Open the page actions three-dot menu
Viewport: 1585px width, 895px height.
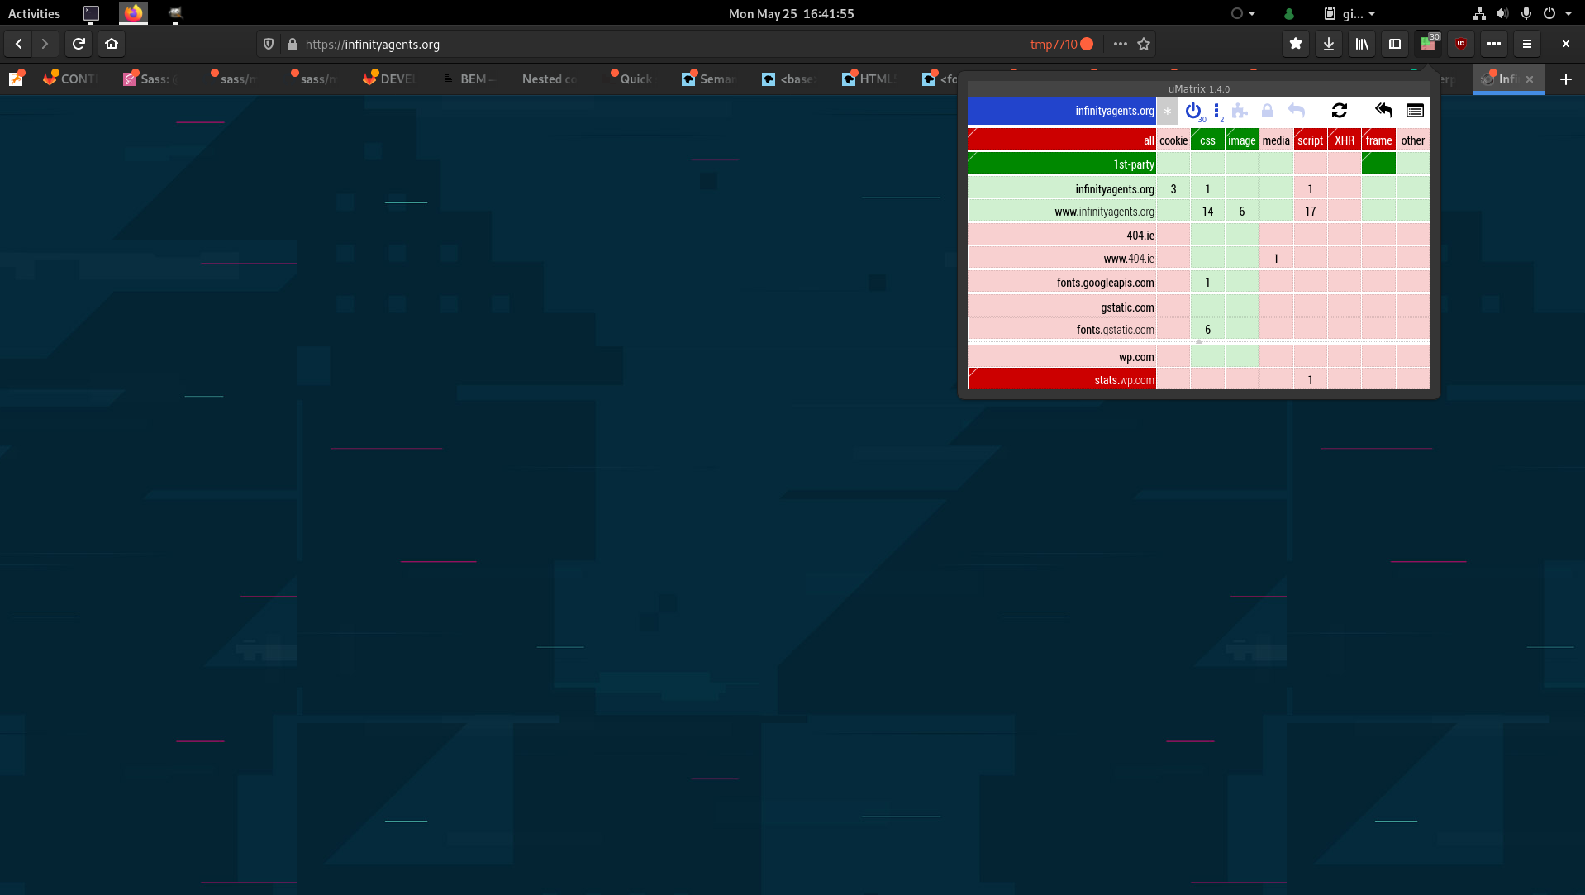[1120, 44]
